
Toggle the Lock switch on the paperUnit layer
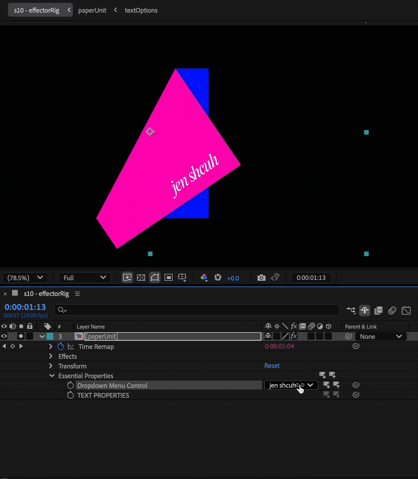(x=30, y=336)
